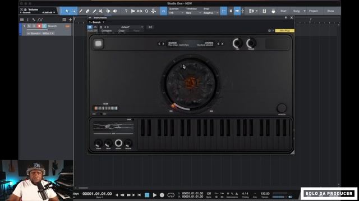Toggle monitor on Scorch track

point(44,26)
